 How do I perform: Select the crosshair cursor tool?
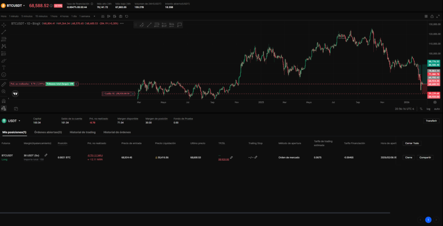click(x=4, y=25)
